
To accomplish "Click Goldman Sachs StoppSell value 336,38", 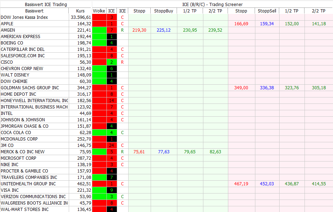I will tap(267, 88).
